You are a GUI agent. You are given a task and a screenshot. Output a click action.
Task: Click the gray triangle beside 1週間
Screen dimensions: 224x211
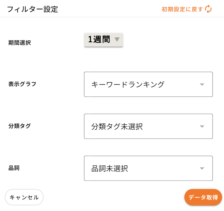click(x=117, y=40)
